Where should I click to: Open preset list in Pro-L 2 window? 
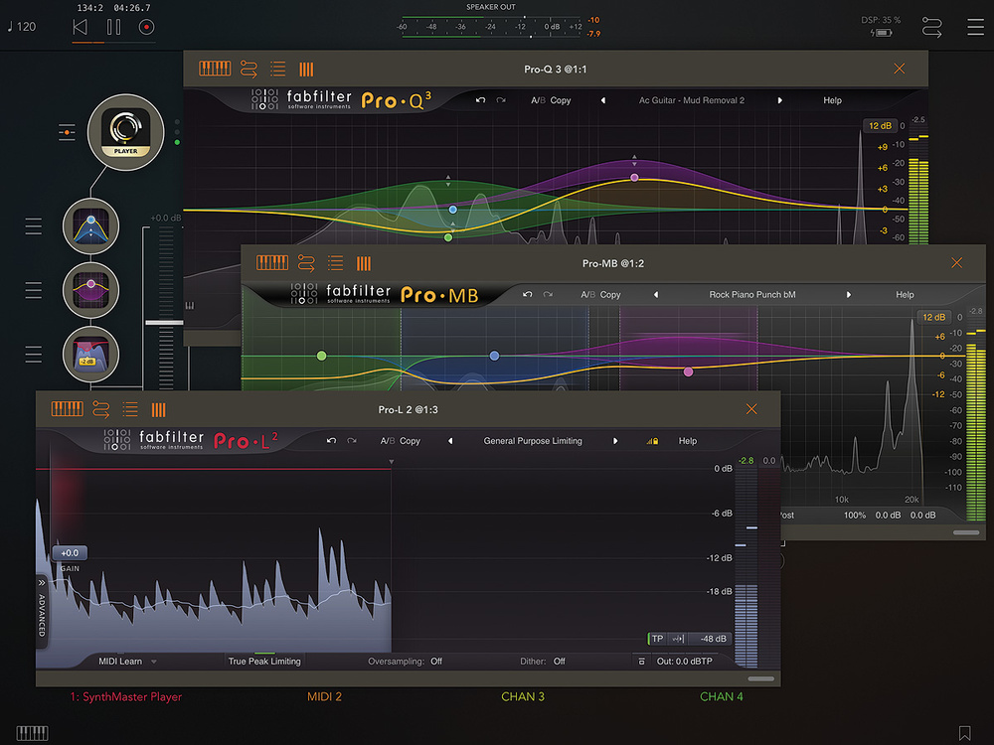[130, 408]
